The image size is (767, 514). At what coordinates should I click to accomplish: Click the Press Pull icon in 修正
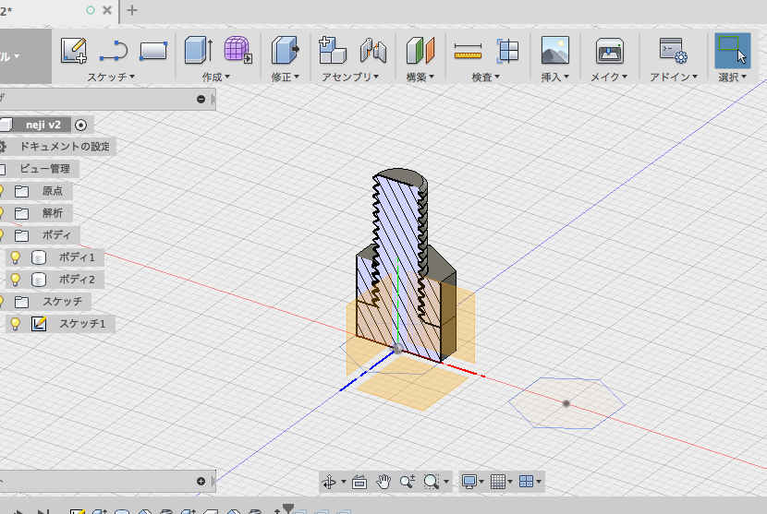click(x=286, y=50)
